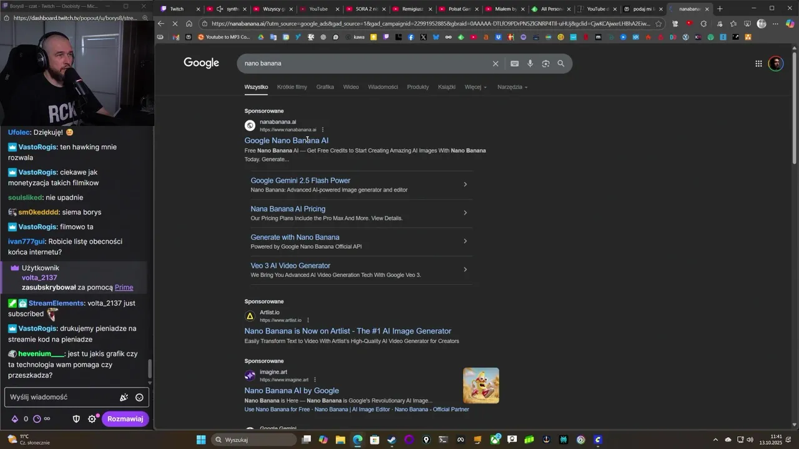Image resolution: width=799 pixels, height=449 pixels.
Task: Open Use Nano Banana for Free sitelink
Action: click(x=277, y=410)
